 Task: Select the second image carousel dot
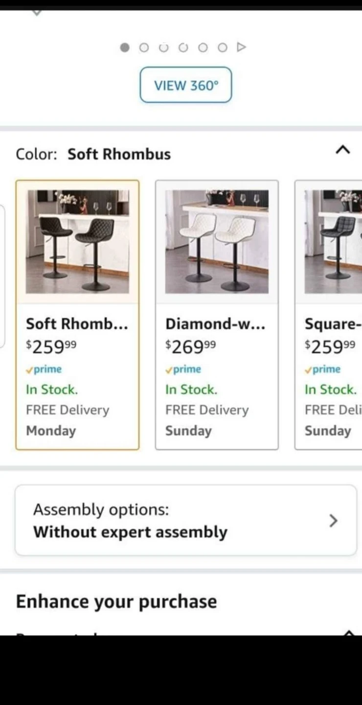click(x=144, y=47)
